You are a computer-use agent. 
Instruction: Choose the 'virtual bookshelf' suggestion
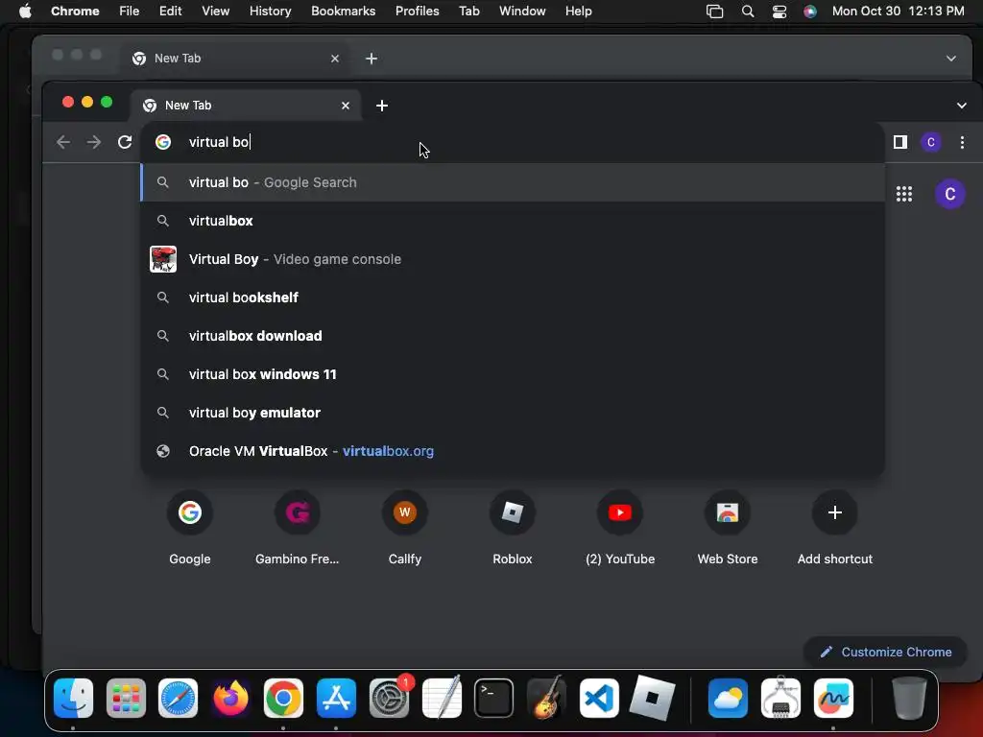[513, 297]
